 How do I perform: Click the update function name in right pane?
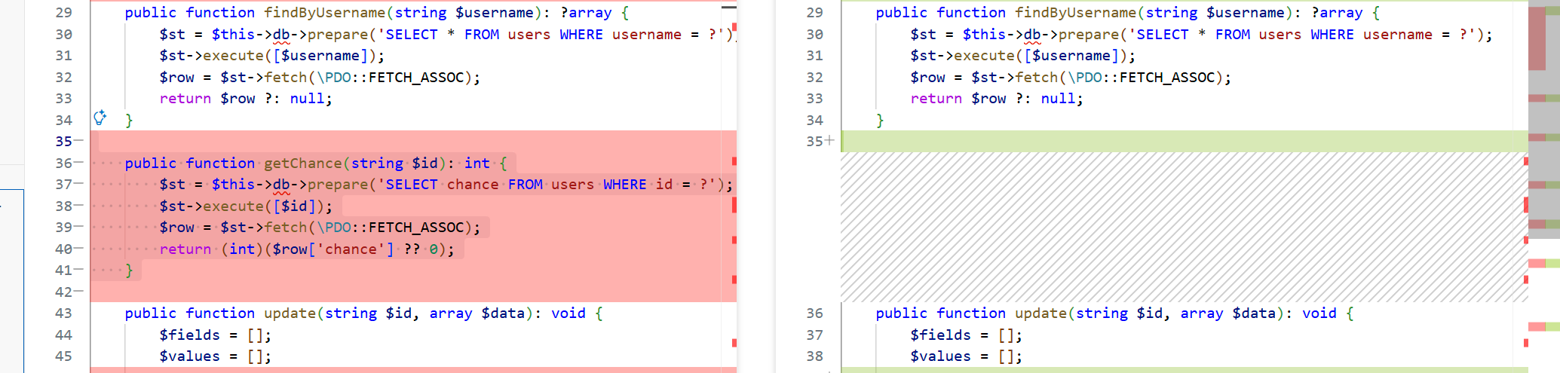1041,313
